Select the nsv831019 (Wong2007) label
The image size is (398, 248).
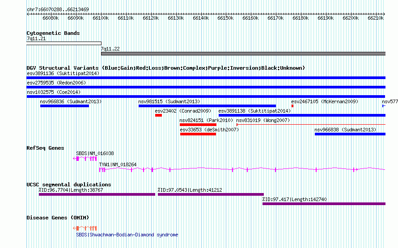coord(263,120)
